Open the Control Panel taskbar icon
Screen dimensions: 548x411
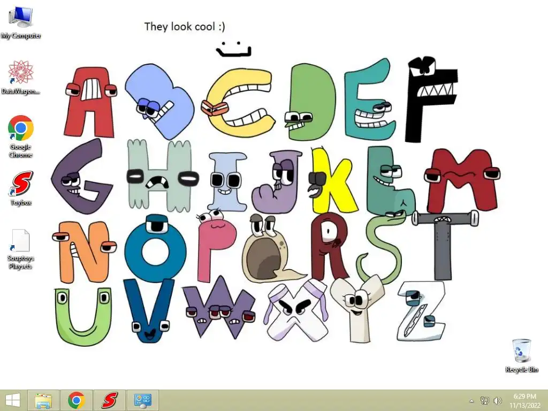pyautogui.click(x=142, y=400)
